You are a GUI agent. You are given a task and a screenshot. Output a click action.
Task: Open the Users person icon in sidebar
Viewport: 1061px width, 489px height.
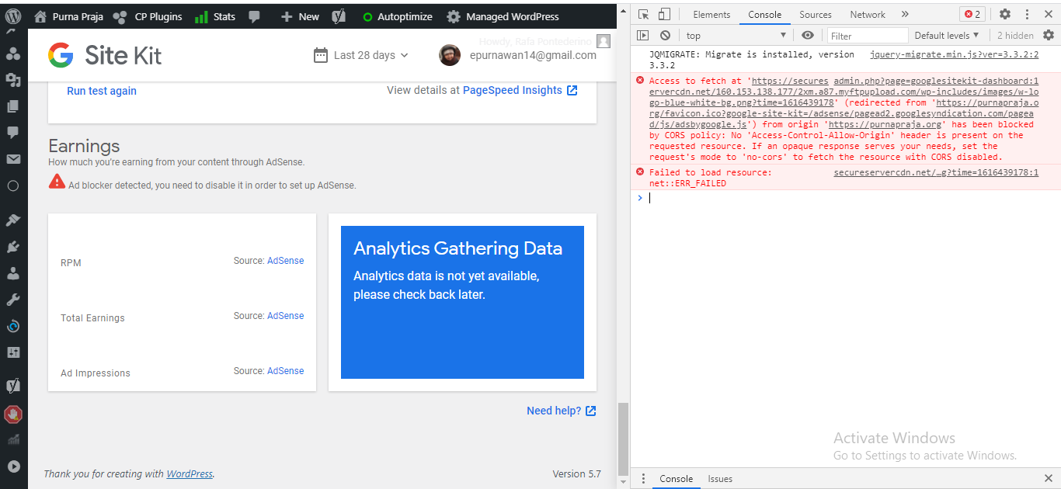13,273
